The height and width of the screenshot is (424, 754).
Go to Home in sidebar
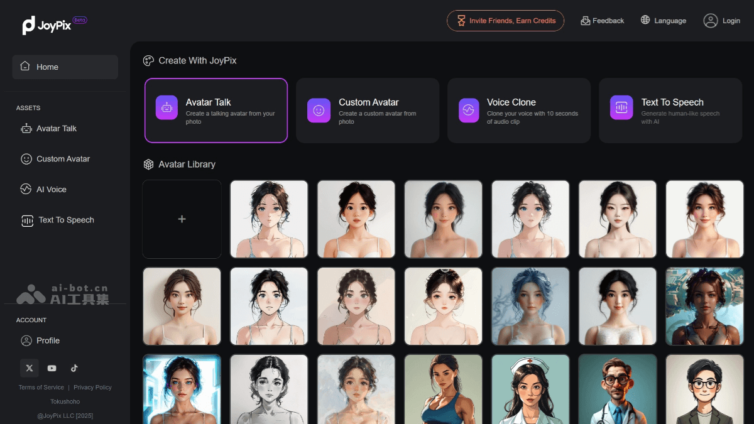coord(65,67)
